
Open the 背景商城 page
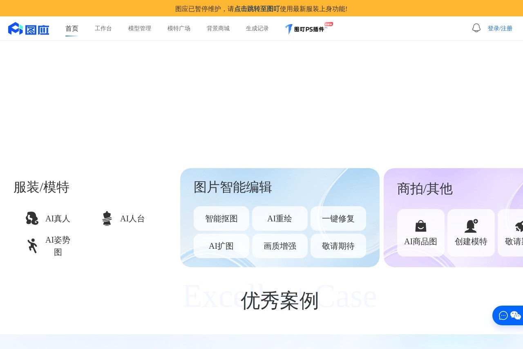[218, 29]
